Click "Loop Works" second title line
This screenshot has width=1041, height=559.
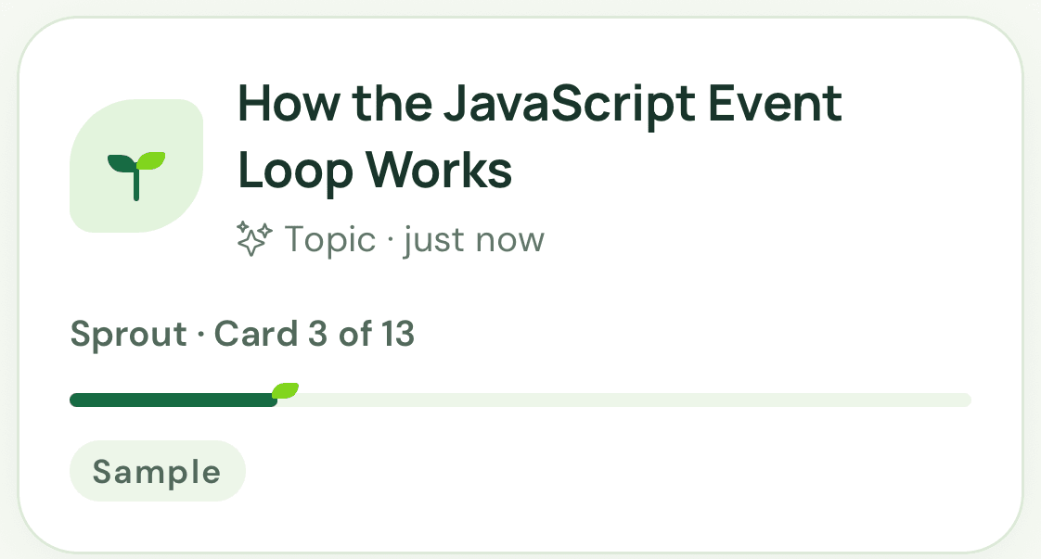click(375, 171)
